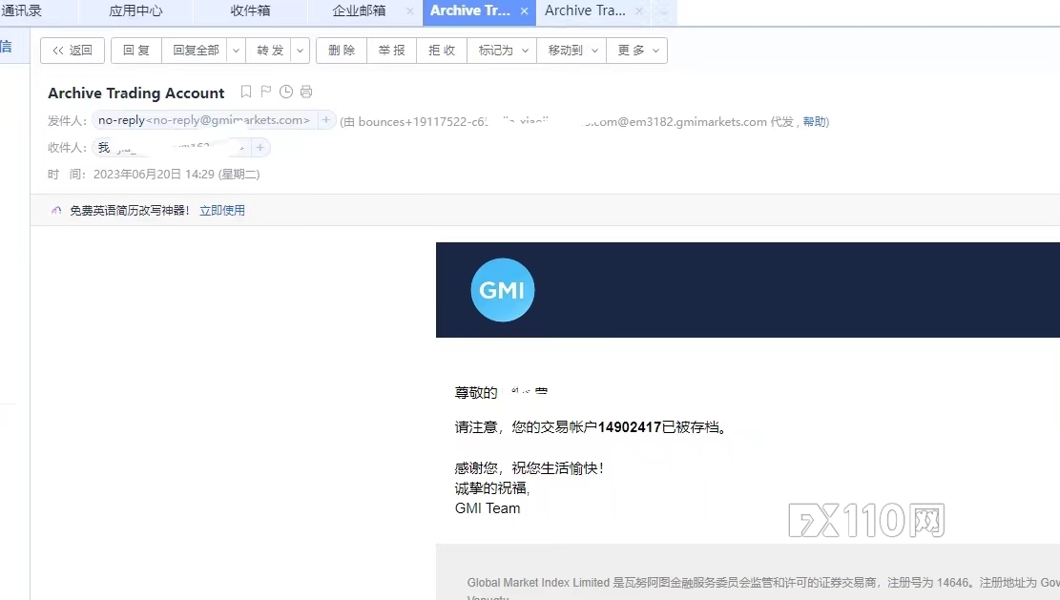Screen dimensions: 1060x600
Task: Forward the email with 转发
Action: [269, 51]
